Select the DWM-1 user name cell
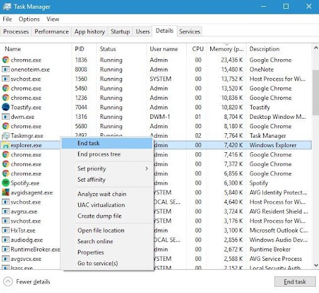The height and width of the screenshot is (293, 319). point(160,116)
